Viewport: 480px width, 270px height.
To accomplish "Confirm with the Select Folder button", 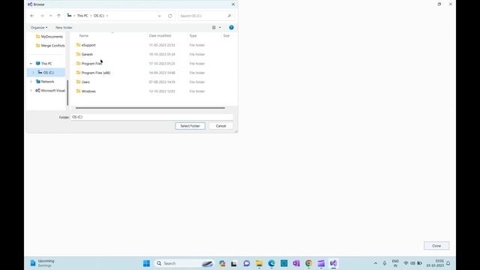I will tap(190, 126).
